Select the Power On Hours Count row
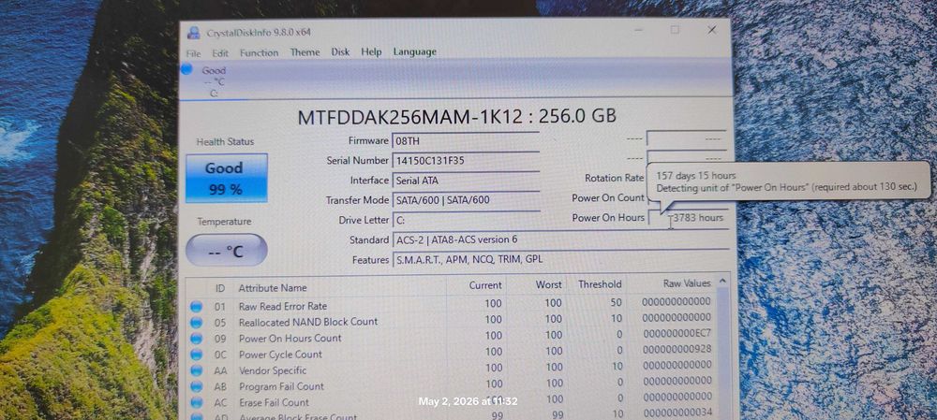 452,337
